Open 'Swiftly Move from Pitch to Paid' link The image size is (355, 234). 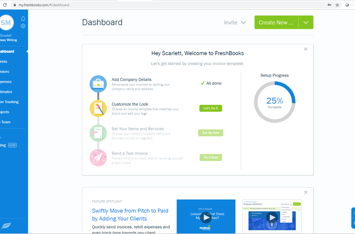(x=130, y=215)
